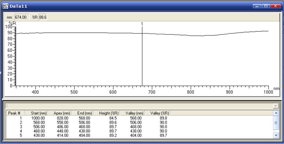The width and height of the screenshot is (284, 144).
Task: Click Apex value 558.00
Action: click(x=63, y=122)
